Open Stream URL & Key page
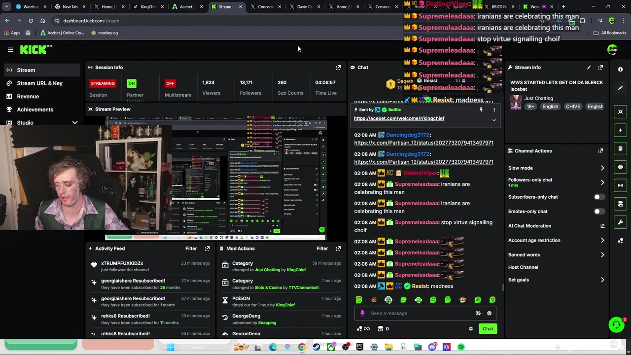Image resolution: width=631 pixels, height=355 pixels. pos(41,83)
